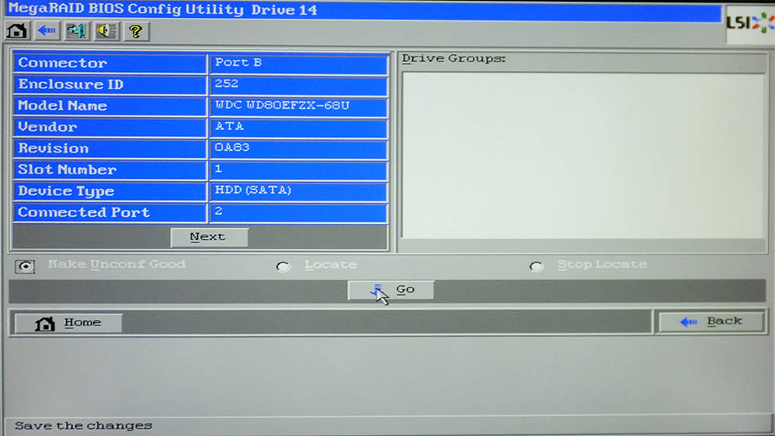
Task: Select the Stop Locate radio button
Action: coord(536,266)
